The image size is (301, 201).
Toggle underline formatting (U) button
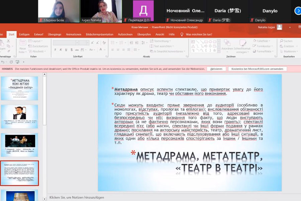(x=66, y=50)
